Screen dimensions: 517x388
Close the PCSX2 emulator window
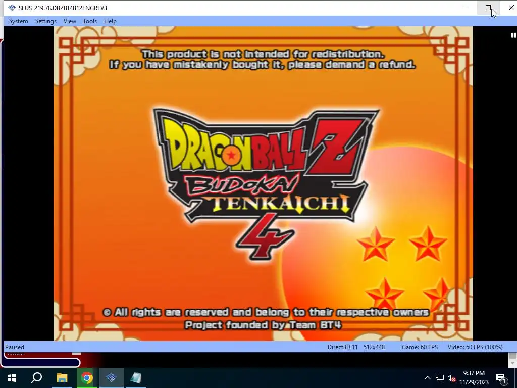tap(511, 8)
